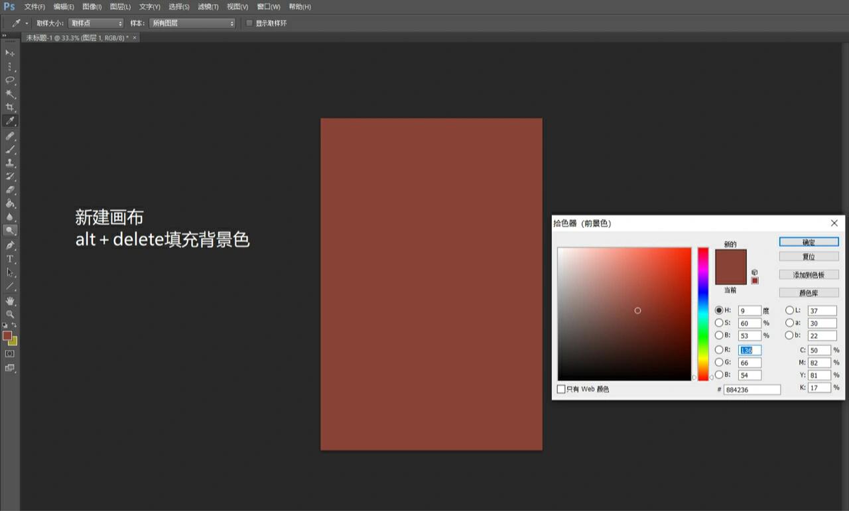Screen dimensions: 849x511
Task: Change screen mode icon in toolbox
Action: point(10,368)
